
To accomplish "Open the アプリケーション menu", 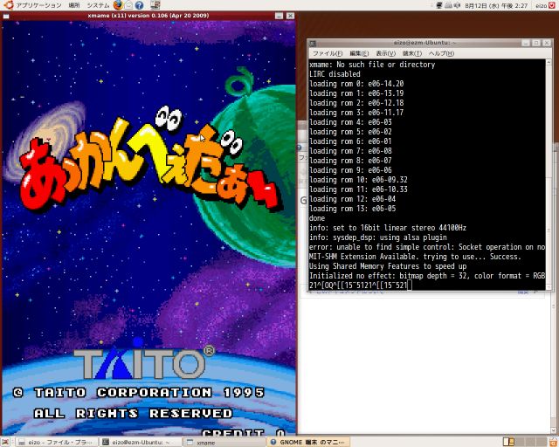I will (38, 5).
